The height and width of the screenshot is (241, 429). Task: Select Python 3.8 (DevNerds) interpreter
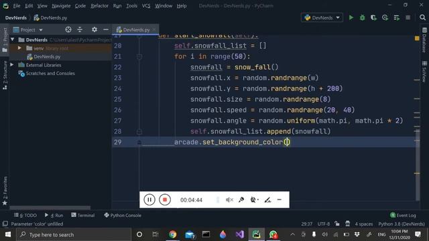[x=402, y=224]
